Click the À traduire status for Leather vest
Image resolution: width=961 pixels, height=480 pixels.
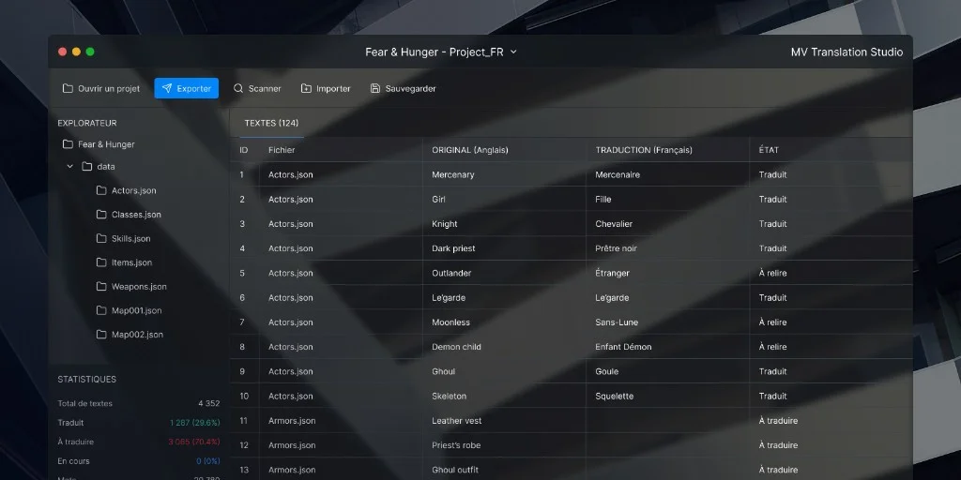point(778,421)
